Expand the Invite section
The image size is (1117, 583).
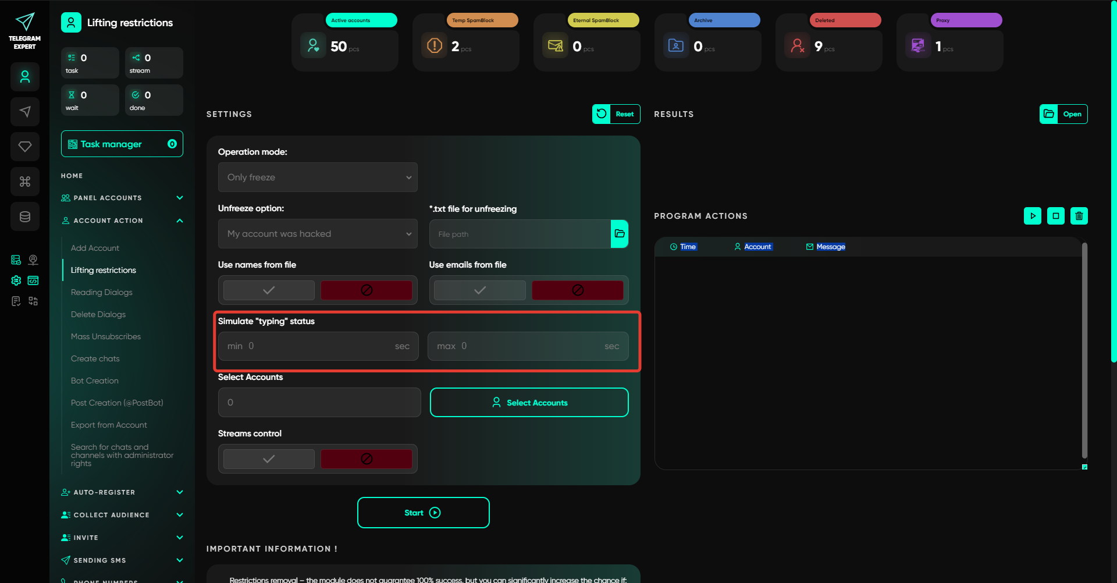(x=122, y=538)
